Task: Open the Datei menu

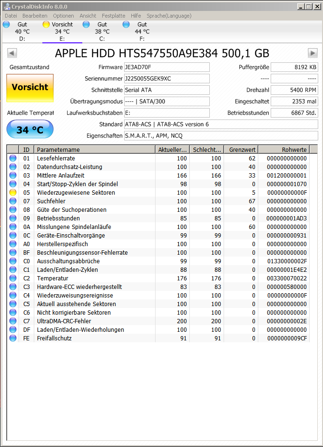Action: [11, 16]
